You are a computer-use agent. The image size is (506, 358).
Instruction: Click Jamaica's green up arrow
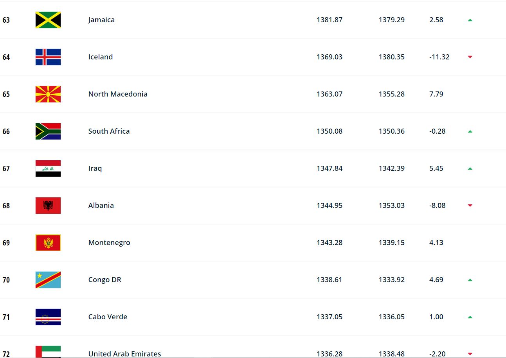click(x=470, y=20)
